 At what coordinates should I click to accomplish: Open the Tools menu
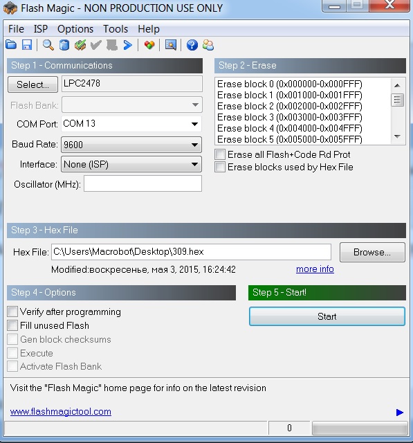[x=116, y=29]
